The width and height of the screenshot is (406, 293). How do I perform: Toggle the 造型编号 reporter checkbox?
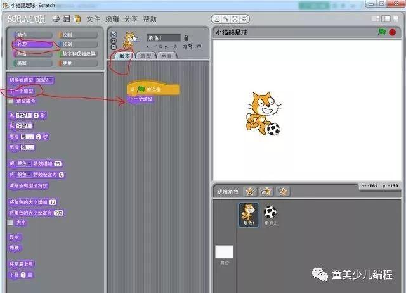(10, 101)
